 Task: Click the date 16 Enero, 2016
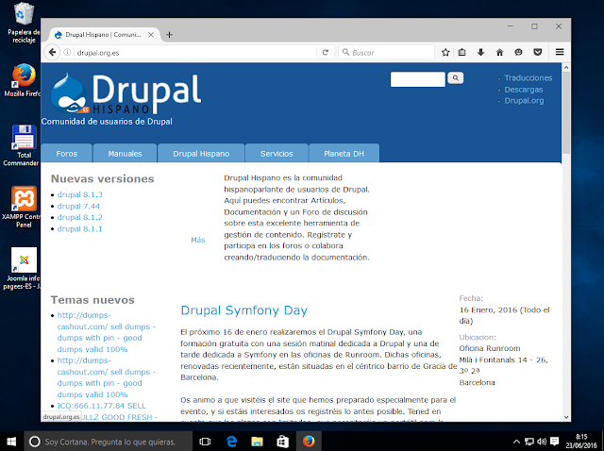coord(489,310)
